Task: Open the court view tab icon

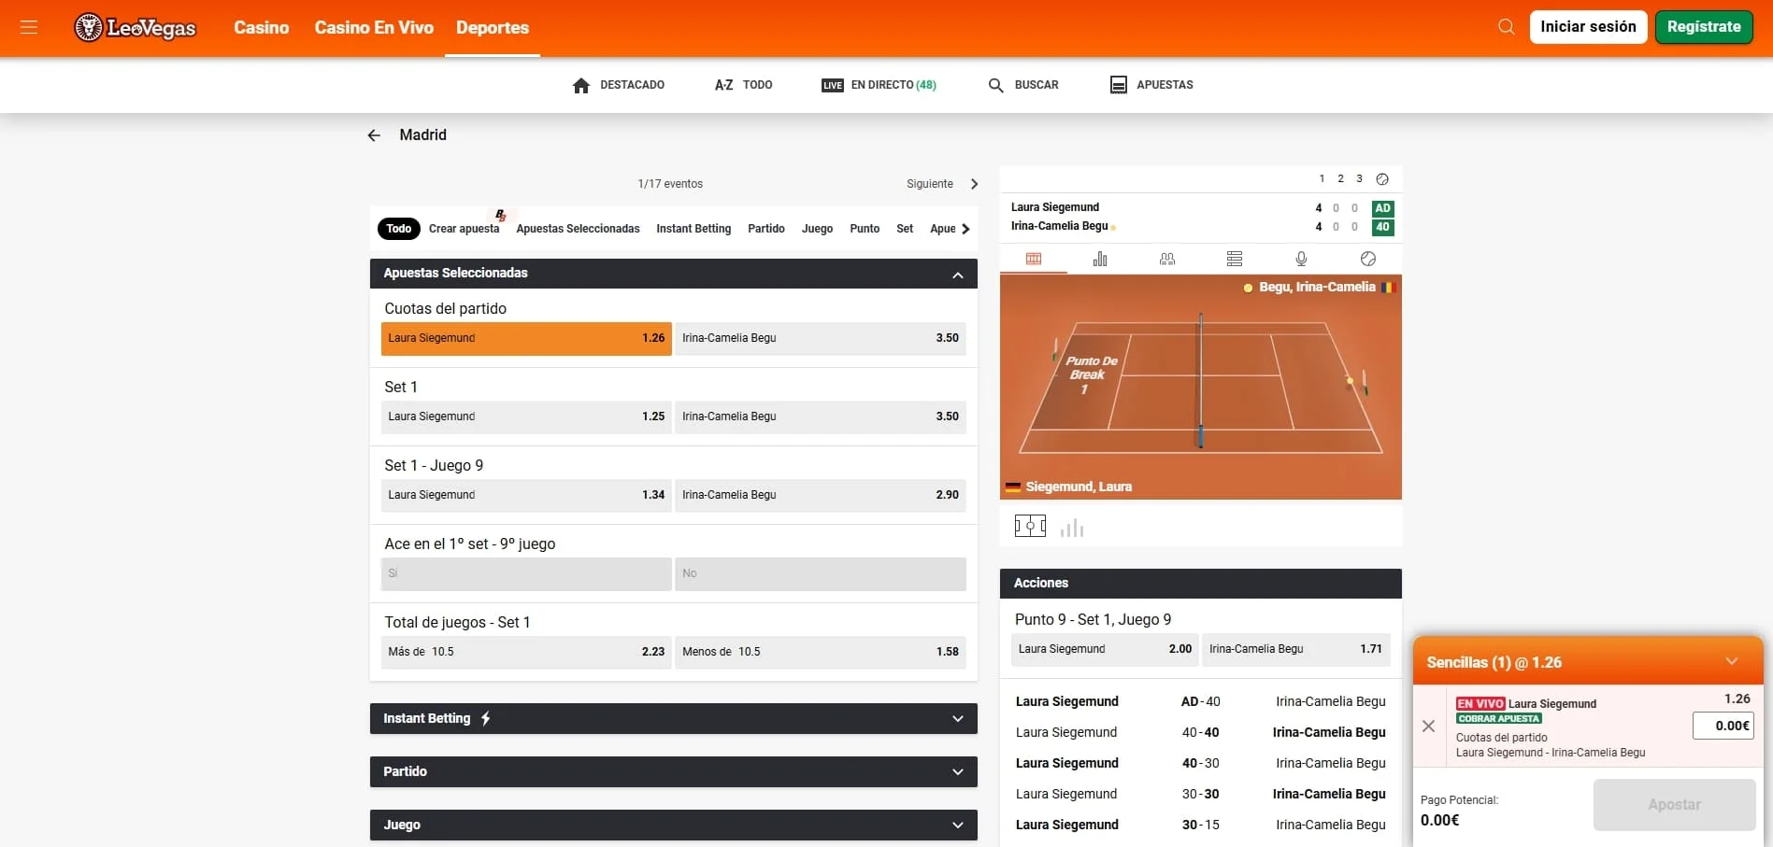Action: point(1033,259)
